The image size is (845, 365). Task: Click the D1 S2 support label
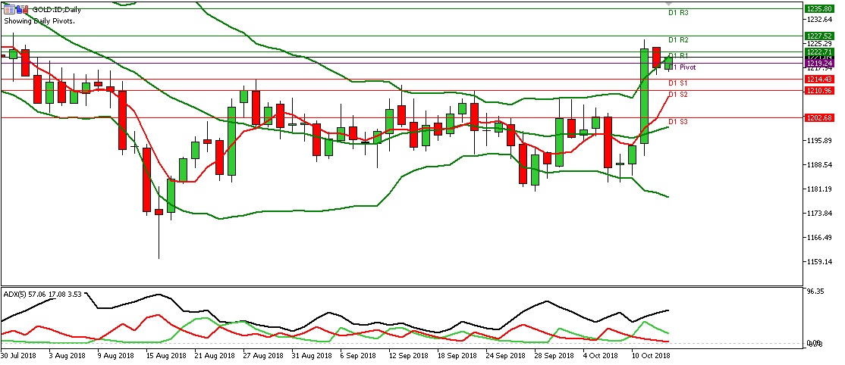677,95
